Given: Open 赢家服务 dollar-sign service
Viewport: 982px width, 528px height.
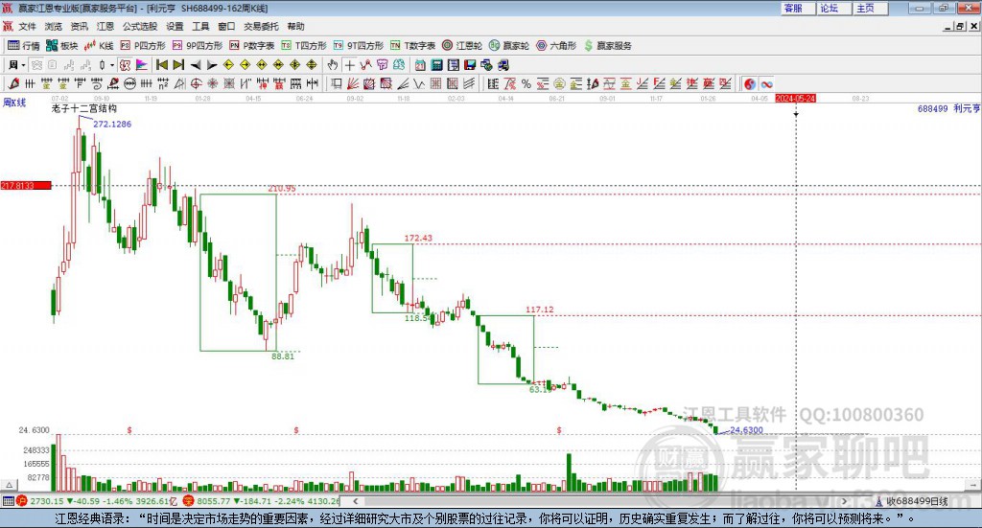Looking at the screenshot, I should (x=607, y=46).
